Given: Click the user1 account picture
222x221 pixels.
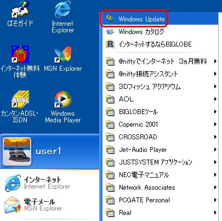Looking at the screenshot, I should click(x=17, y=151).
